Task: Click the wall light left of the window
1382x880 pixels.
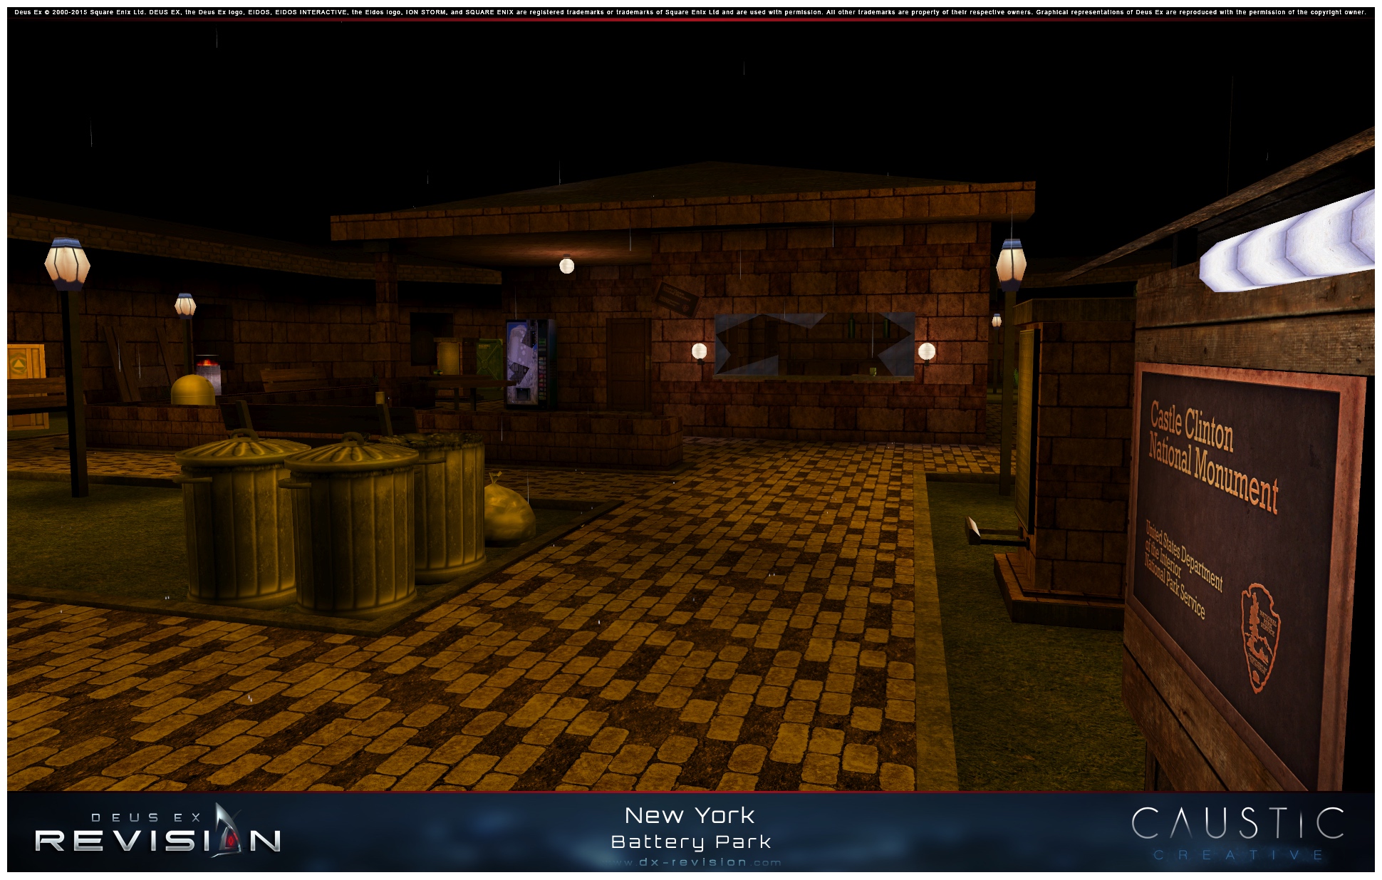Action: (x=699, y=351)
